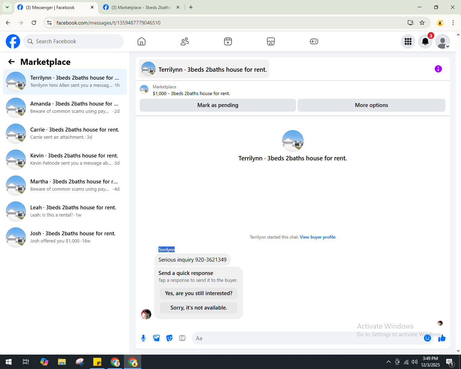Reload the current page

click(x=34, y=23)
